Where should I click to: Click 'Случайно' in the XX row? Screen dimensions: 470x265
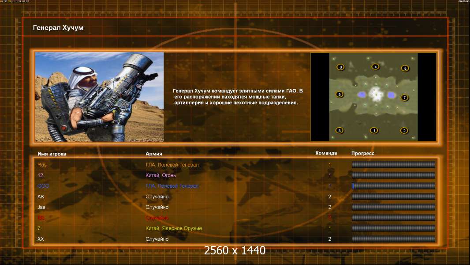(x=157, y=239)
